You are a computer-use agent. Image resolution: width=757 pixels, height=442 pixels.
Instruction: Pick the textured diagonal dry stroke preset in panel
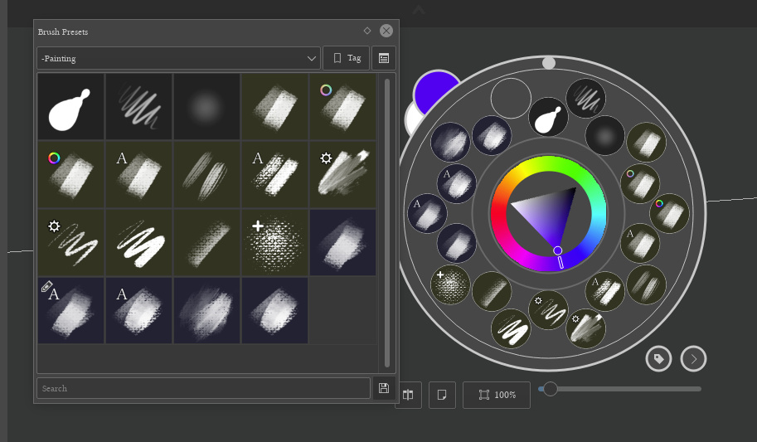tap(207, 242)
